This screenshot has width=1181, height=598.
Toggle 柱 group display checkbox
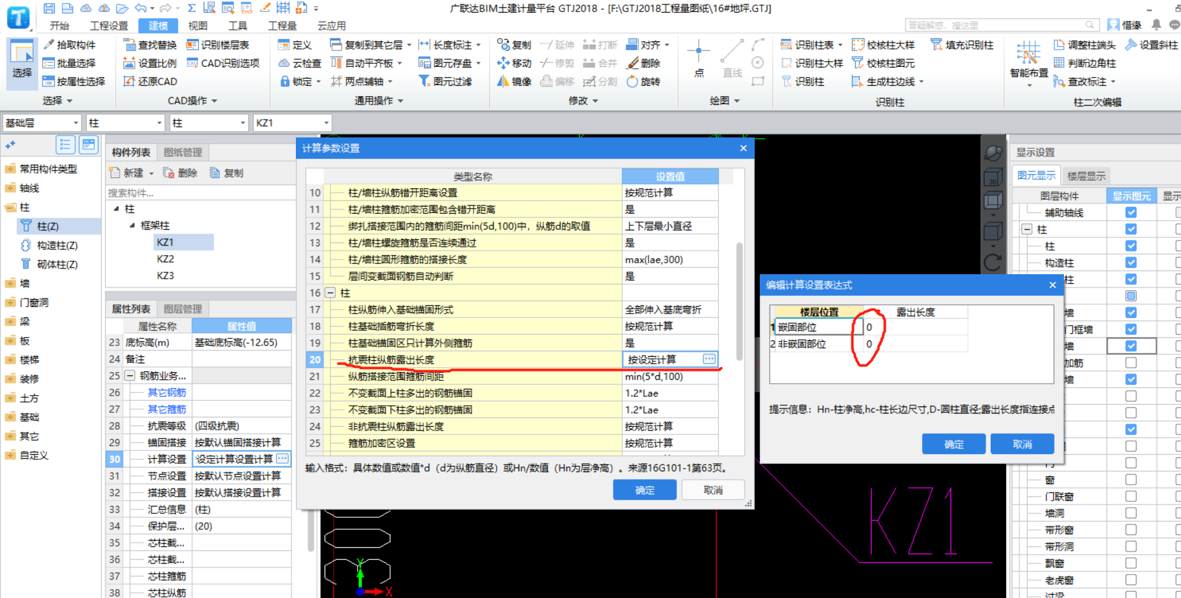click(x=1131, y=229)
